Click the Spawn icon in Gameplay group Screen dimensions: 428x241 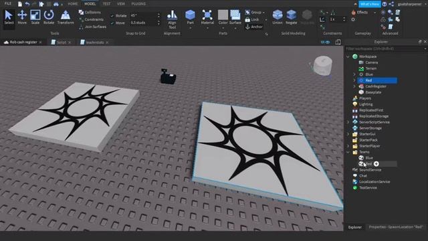tap(353, 19)
